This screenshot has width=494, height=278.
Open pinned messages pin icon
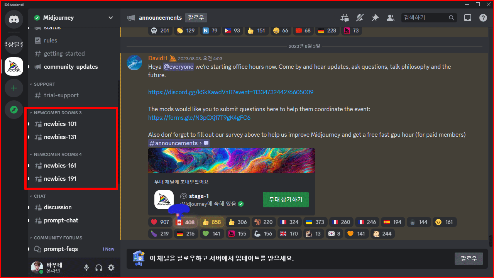[375, 18]
